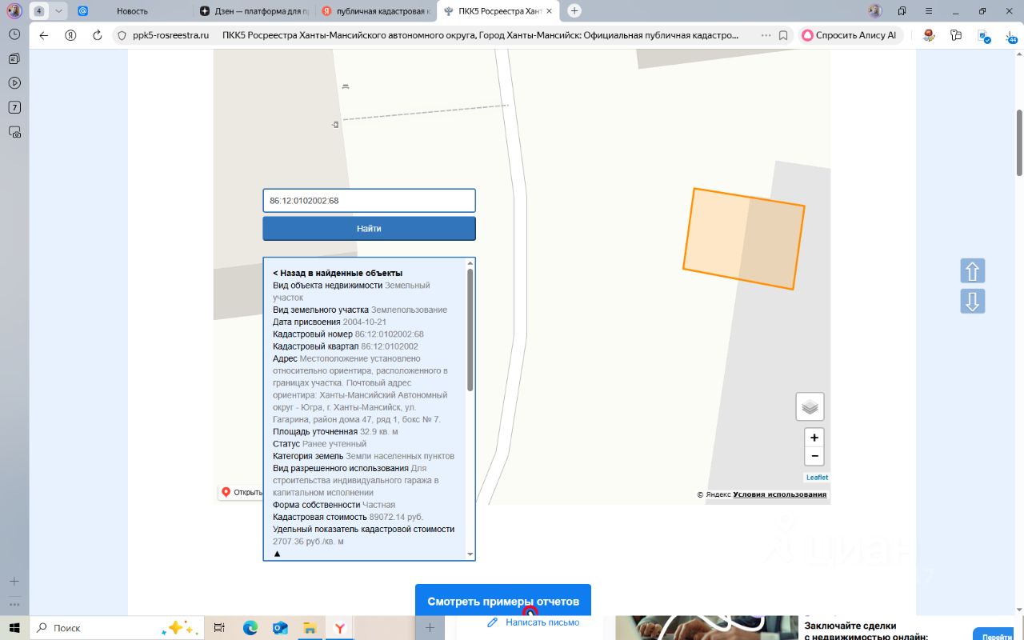Open the browser extensions icon
Image resolution: width=1024 pixels, height=640 pixels.
[956, 35]
